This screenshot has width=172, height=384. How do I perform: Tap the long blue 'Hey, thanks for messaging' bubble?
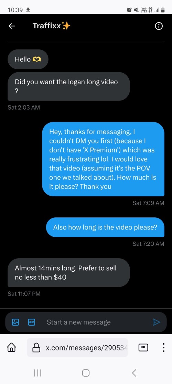click(103, 159)
